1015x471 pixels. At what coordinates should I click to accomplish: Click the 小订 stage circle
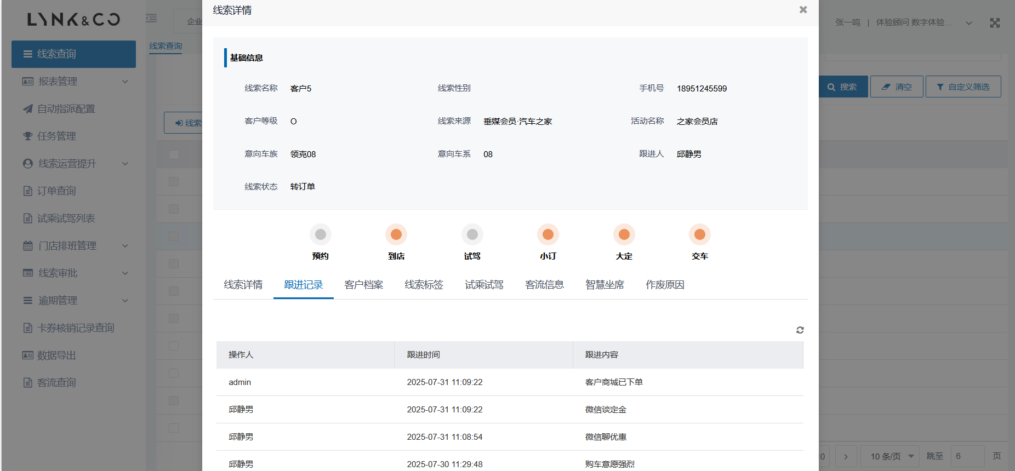pyautogui.click(x=548, y=234)
